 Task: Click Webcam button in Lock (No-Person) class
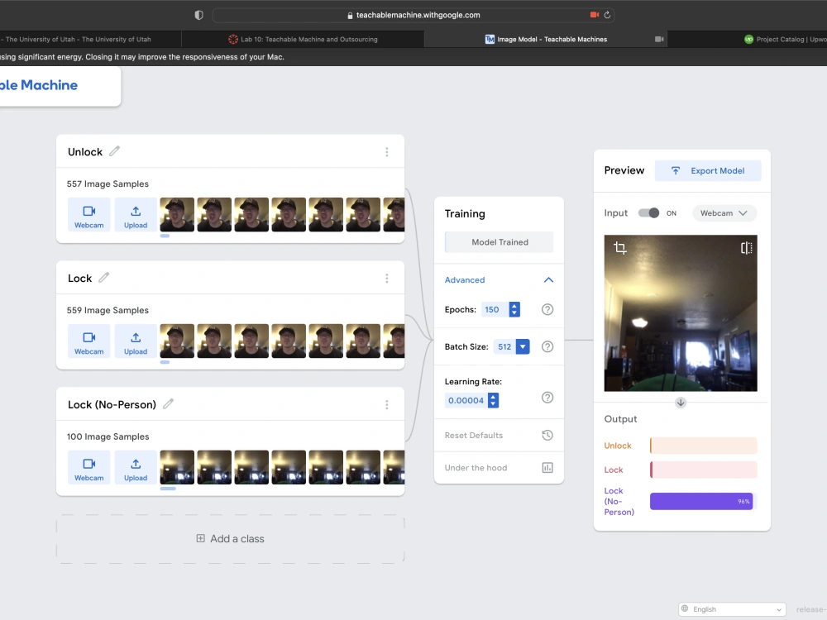[x=88, y=467]
